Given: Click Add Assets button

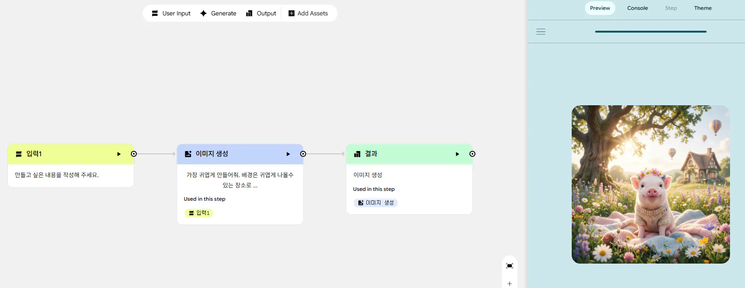Looking at the screenshot, I should pyautogui.click(x=308, y=13).
